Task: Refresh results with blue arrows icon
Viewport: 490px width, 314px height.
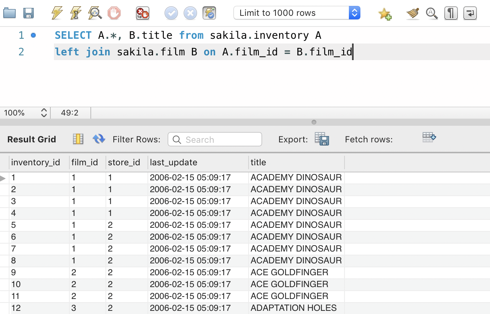Action: pyautogui.click(x=99, y=139)
